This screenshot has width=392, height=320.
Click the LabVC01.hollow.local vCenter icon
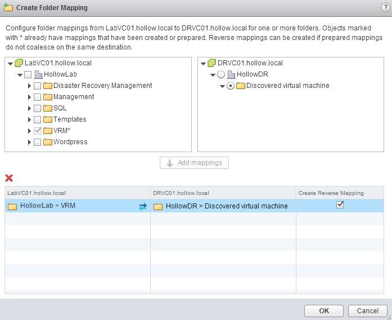tap(19, 63)
